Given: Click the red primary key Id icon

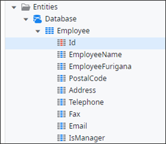Looking at the screenshot, I should coord(62,43).
